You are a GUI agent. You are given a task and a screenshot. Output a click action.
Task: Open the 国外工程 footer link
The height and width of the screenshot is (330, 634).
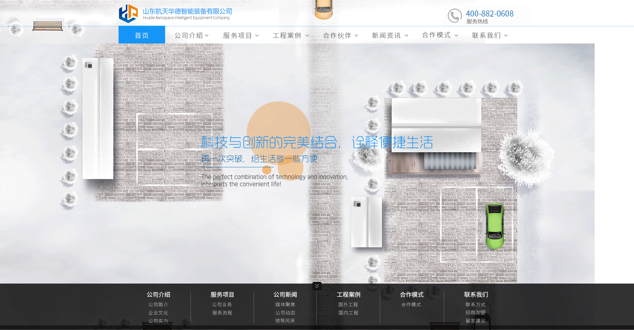[348, 304]
